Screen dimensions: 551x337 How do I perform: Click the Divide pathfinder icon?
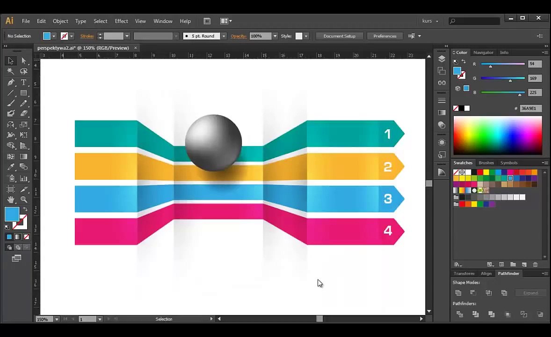(460, 314)
